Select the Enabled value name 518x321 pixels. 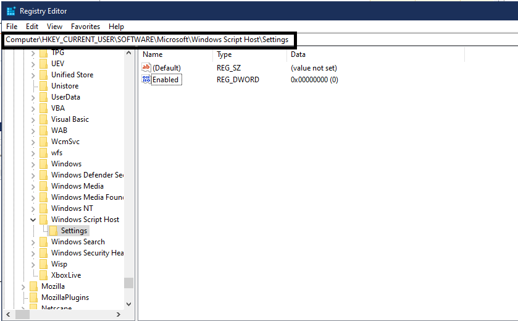point(166,80)
